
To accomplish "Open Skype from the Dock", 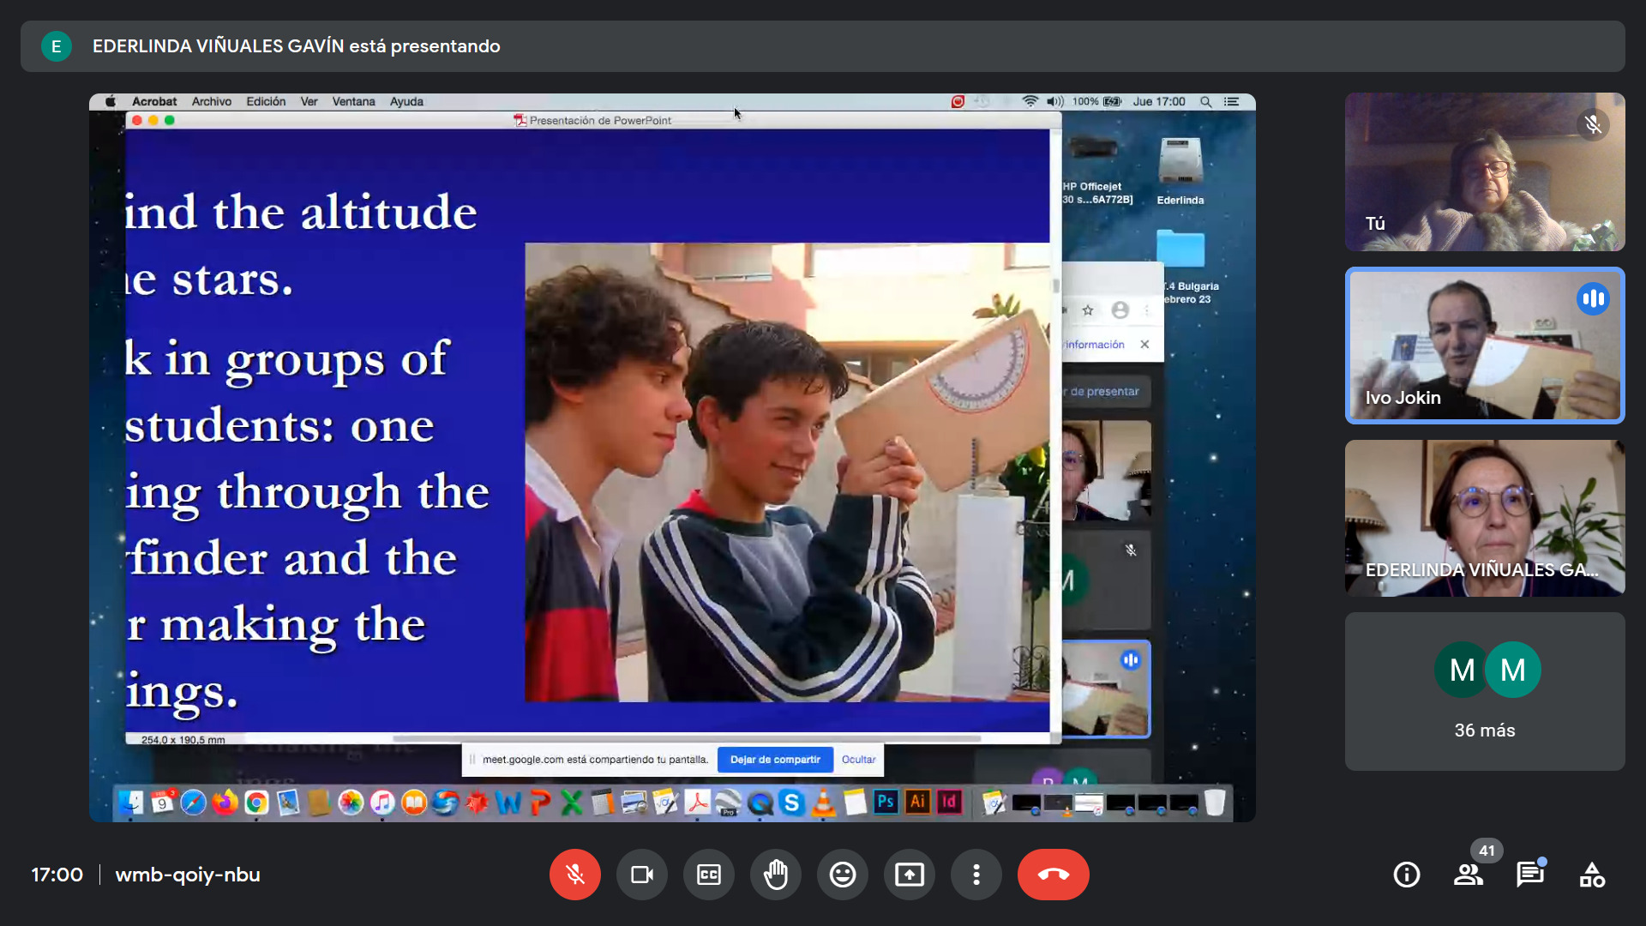I will [791, 803].
